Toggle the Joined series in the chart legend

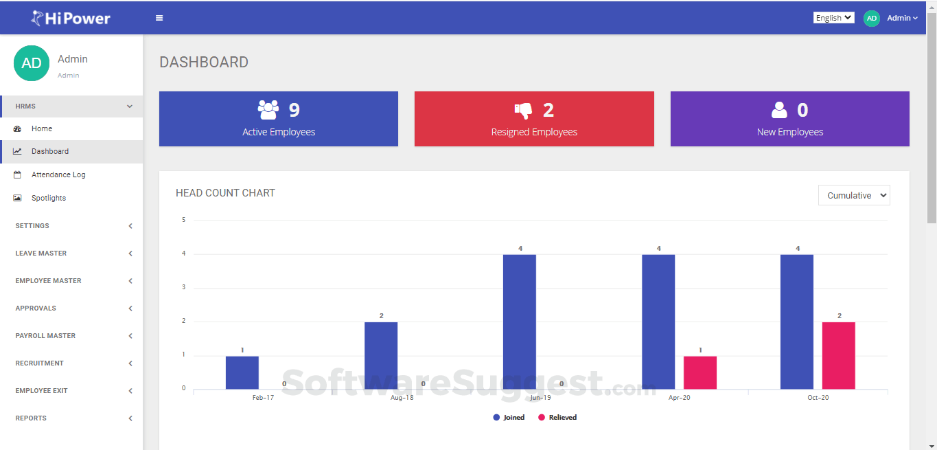point(509,417)
